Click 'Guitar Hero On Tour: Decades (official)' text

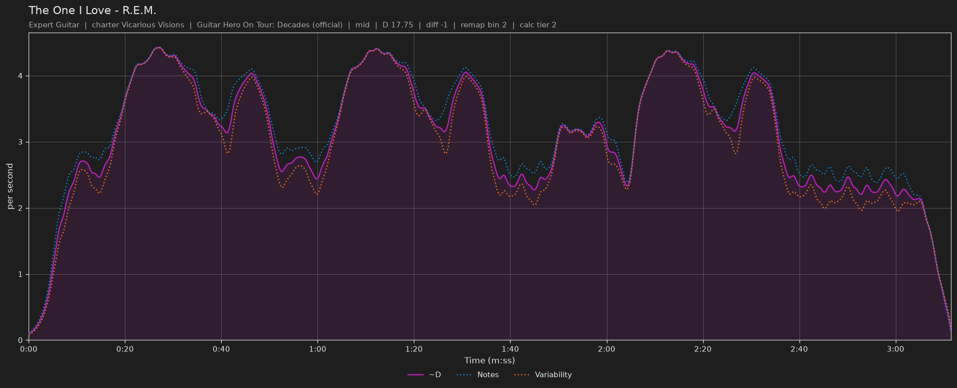(x=270, y=25)
